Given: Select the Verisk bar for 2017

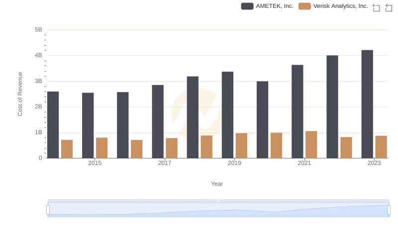Looking at the screenshot, I should click(x=172, y=148).
